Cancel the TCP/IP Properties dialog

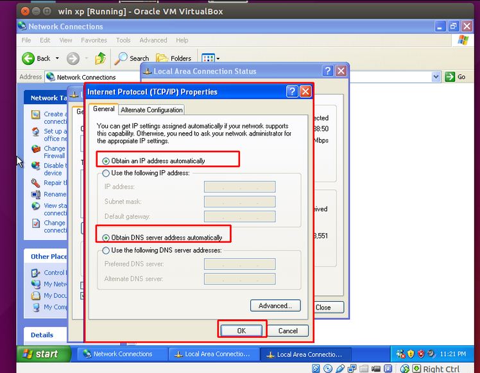coord(287,331)
